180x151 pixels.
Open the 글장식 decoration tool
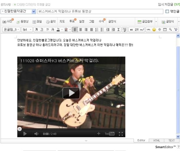112,21
